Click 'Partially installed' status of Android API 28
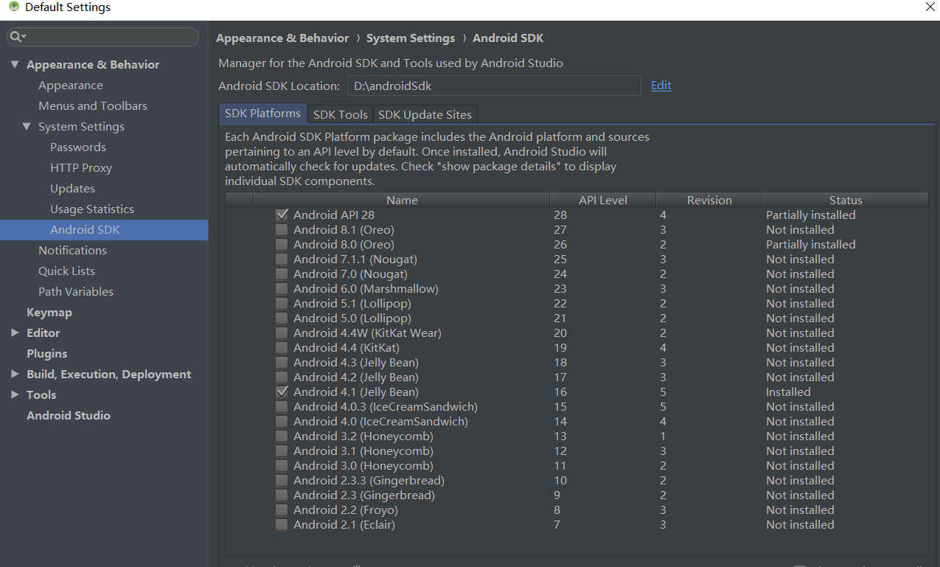The image size is (940, 567). (x=811, y=215)
